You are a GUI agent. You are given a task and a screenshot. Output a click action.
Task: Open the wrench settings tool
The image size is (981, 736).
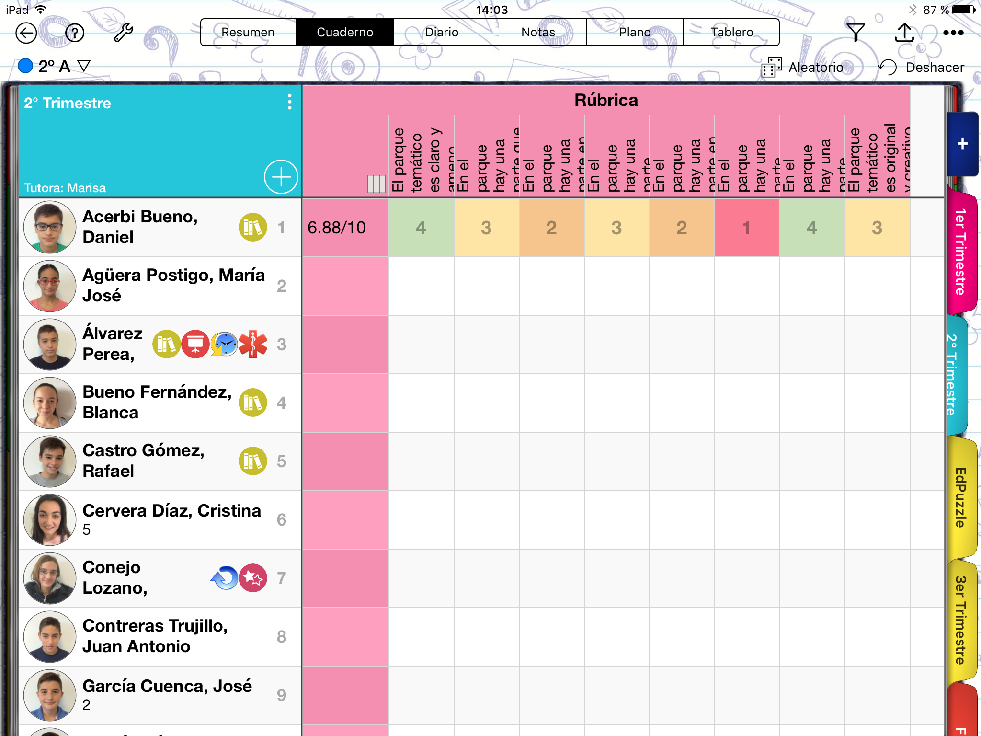coord(123,33)
